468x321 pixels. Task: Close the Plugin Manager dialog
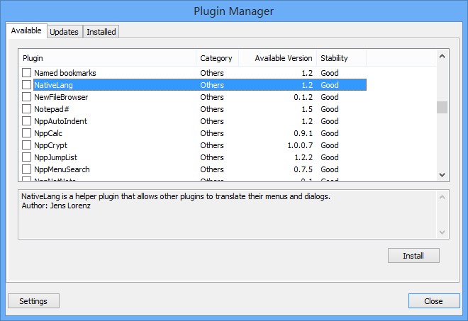[434, 301]
